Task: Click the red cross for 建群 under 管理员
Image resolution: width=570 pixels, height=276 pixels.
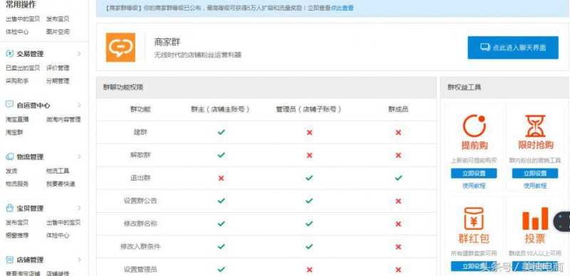Action: (x=309, y=132)
